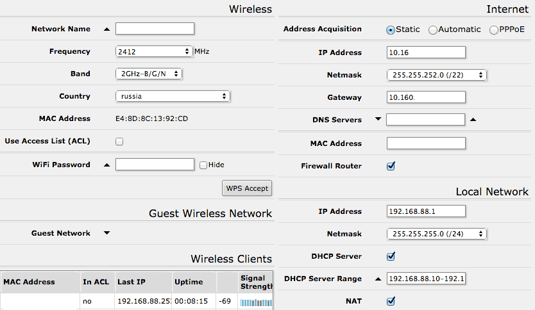Click the Network Name input field
The width and height of the screenshot is (535, 310).
[x=155, y=28]
